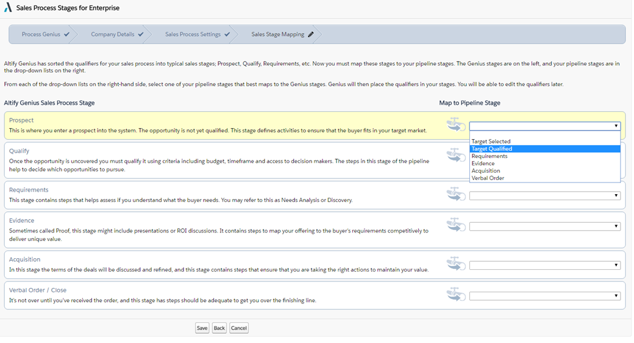The width and height of the screenshot is (634, 343).
Task: Go to the Company Details step
Action: [112, 34]
